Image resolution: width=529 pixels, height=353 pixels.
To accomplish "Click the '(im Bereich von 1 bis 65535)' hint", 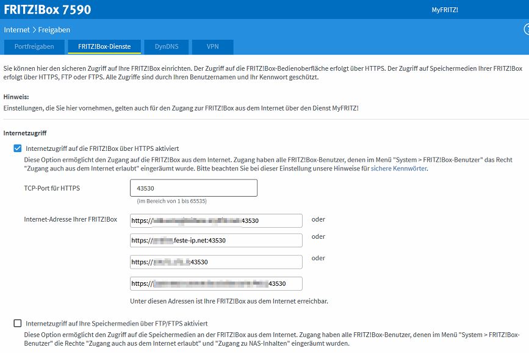I will tap(171, 201).
